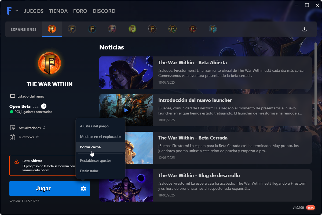Click the Beta Abierta news thumbnail image
This screenshot has height=215, width=322.
[x=126, y=73]
